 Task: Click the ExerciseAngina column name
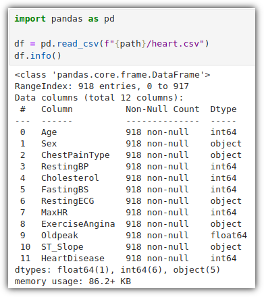[x=78, y=224]
